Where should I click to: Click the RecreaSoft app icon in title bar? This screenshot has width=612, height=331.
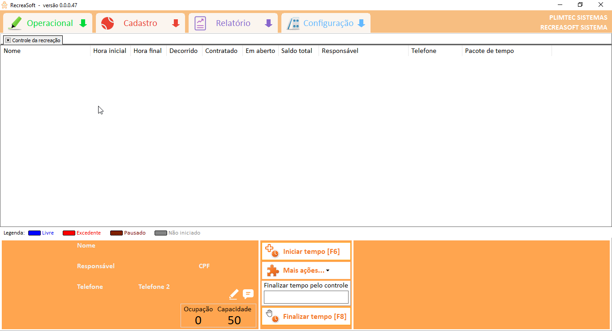coord(4,5)
